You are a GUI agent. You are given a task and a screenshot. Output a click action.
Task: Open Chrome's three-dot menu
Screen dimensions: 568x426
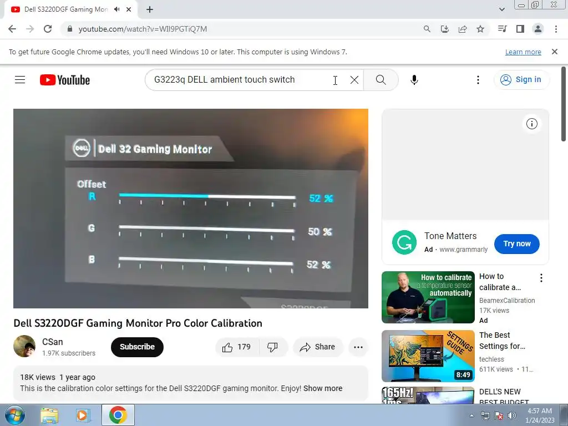(556, 29)
